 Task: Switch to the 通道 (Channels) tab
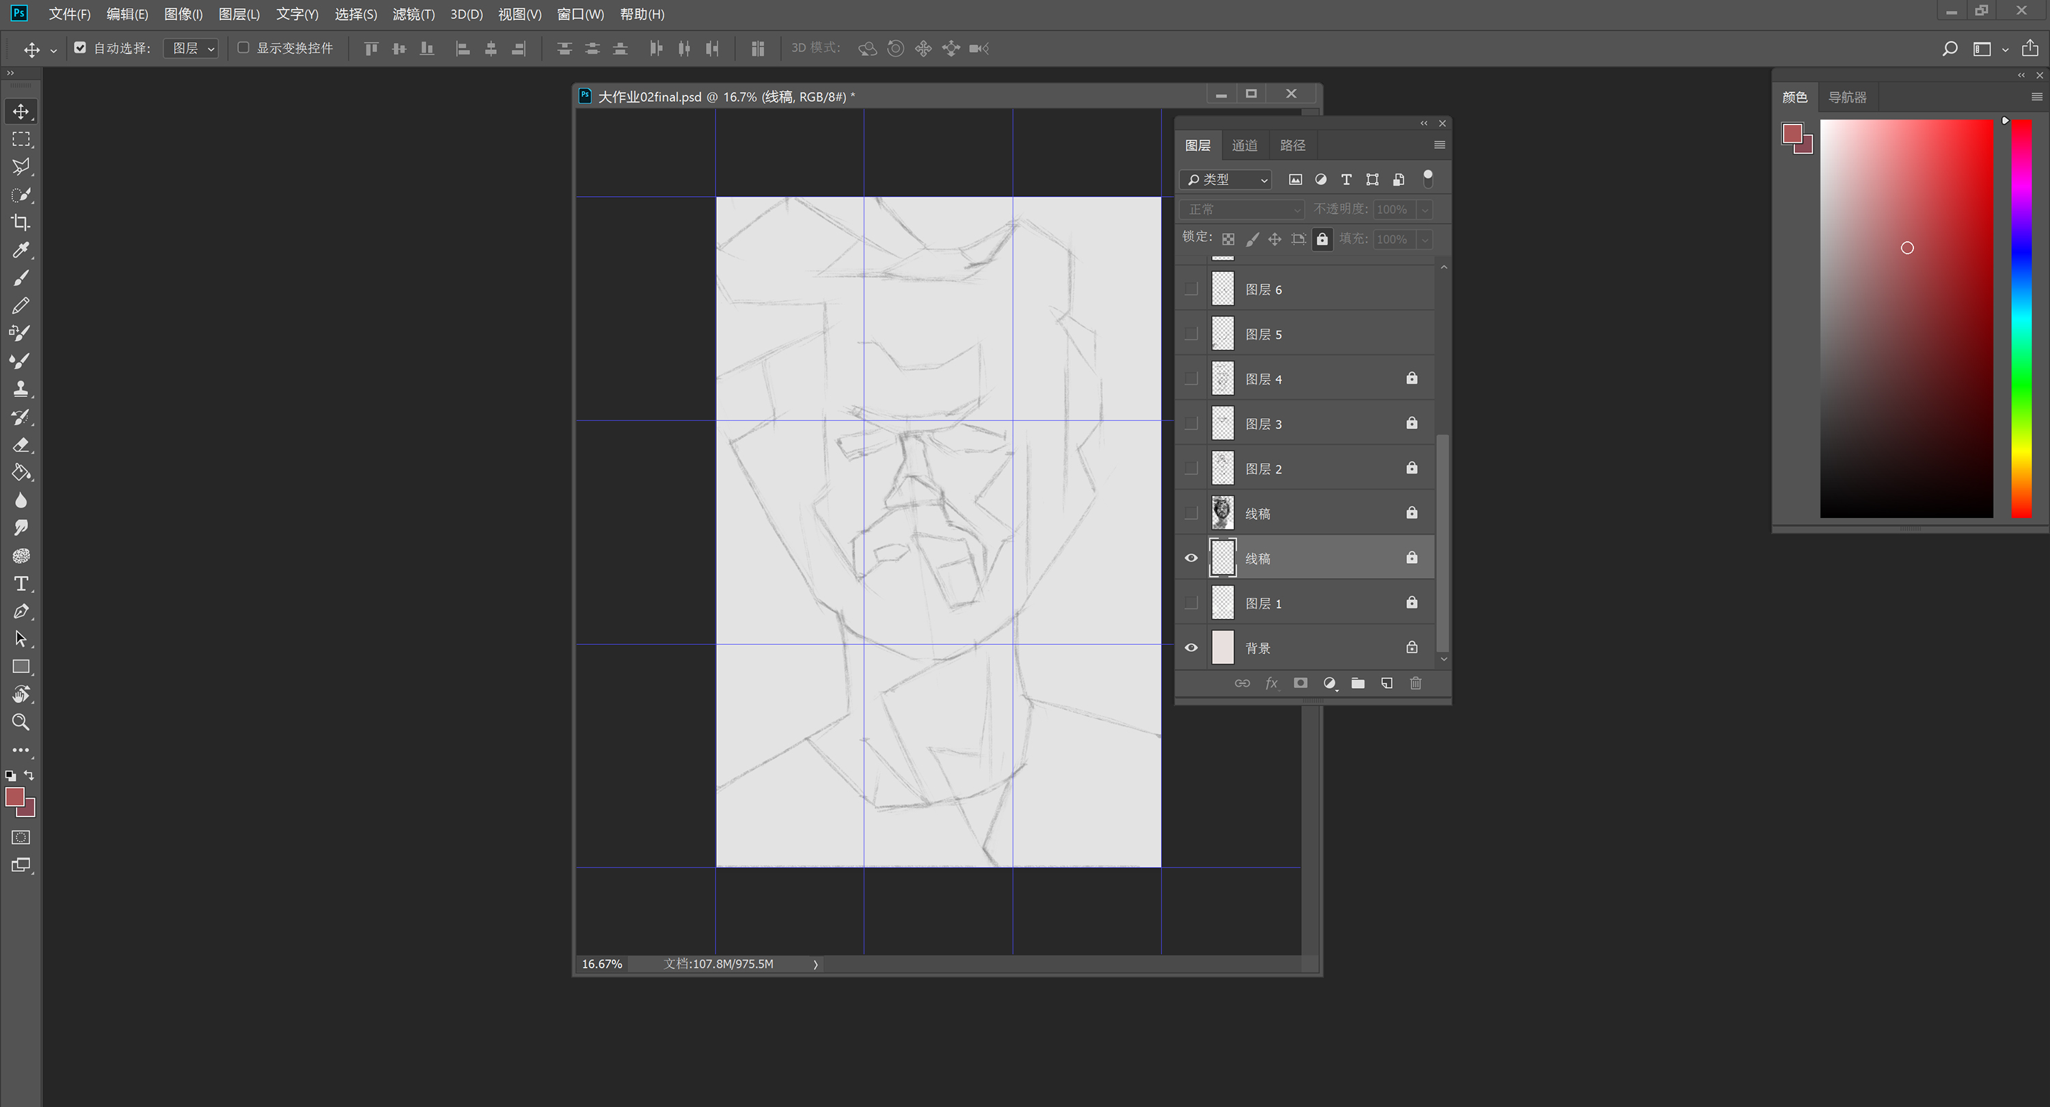point(1244,146)
